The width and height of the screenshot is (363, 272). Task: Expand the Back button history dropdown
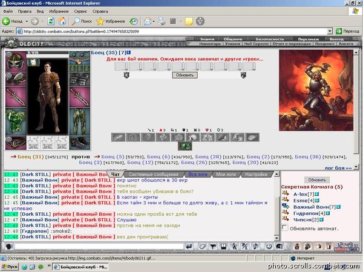(27, 21)
